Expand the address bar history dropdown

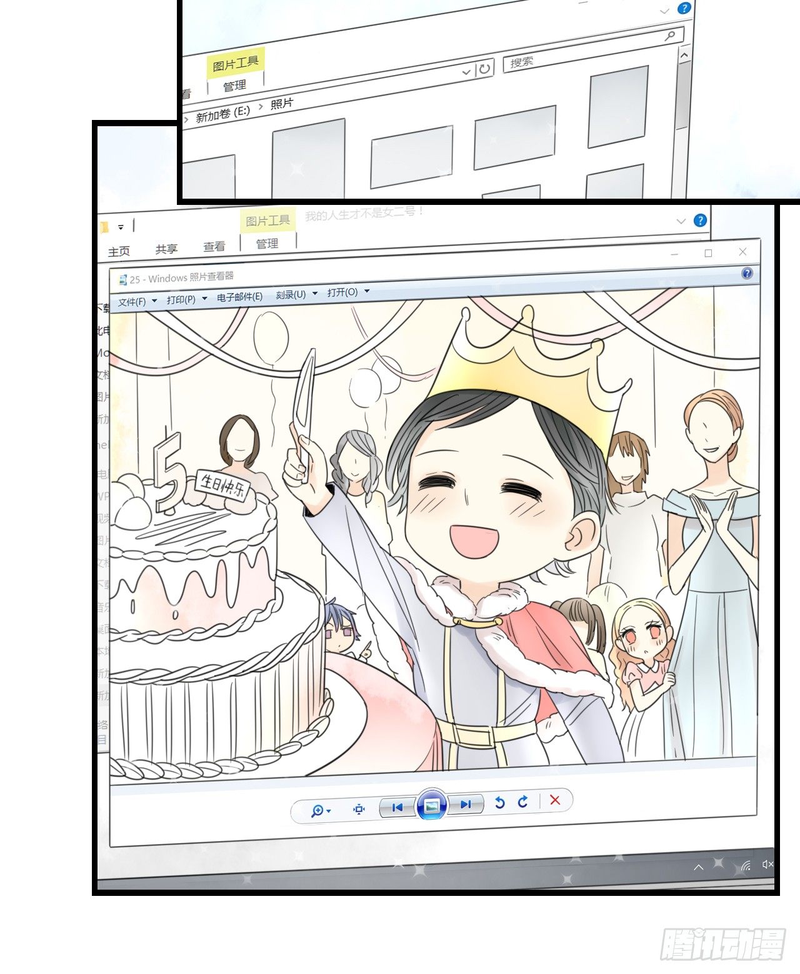click(x=466, y=72)
